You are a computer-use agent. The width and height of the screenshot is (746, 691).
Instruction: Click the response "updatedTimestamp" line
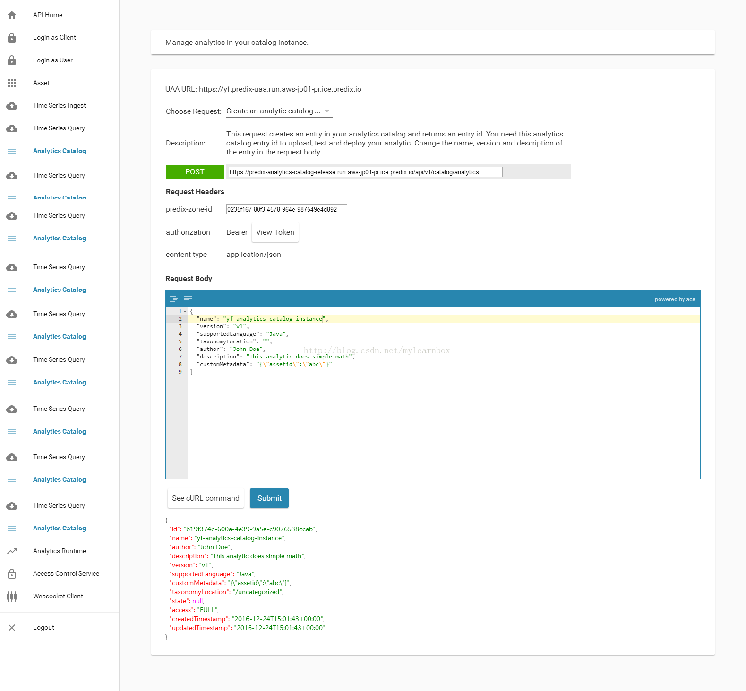[248, 628]
